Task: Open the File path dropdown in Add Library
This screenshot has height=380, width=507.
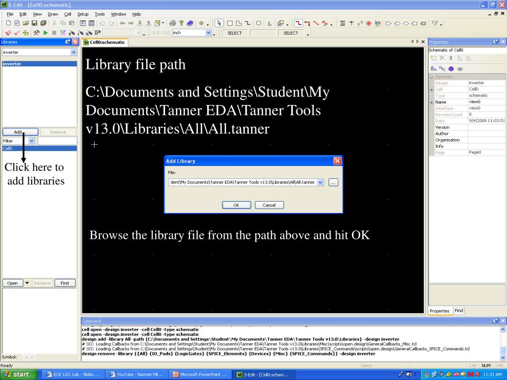Action: coord(320,182)
